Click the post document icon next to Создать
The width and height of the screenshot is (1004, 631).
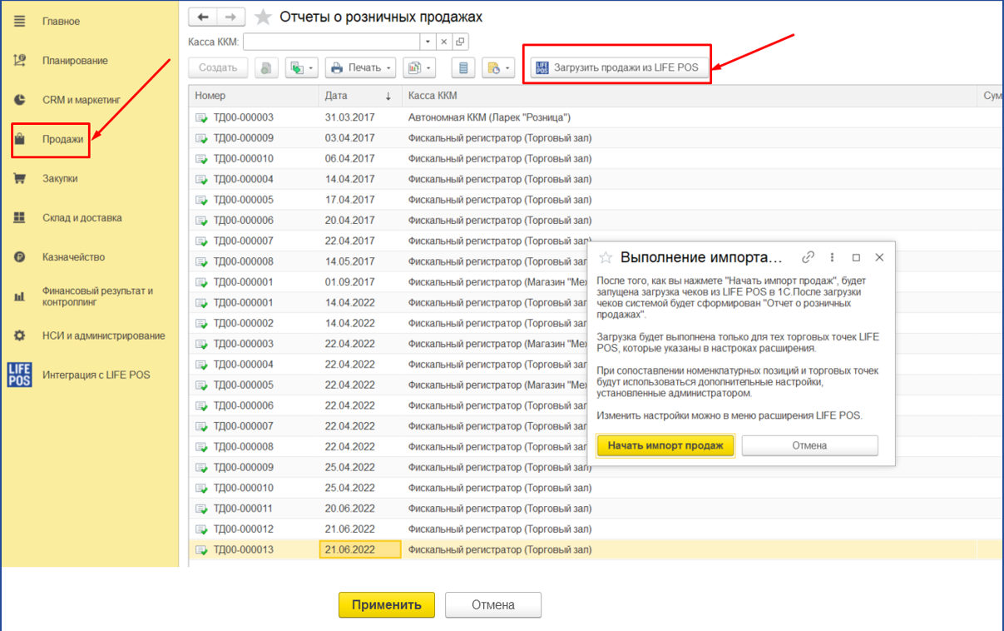tap(265, 67)
